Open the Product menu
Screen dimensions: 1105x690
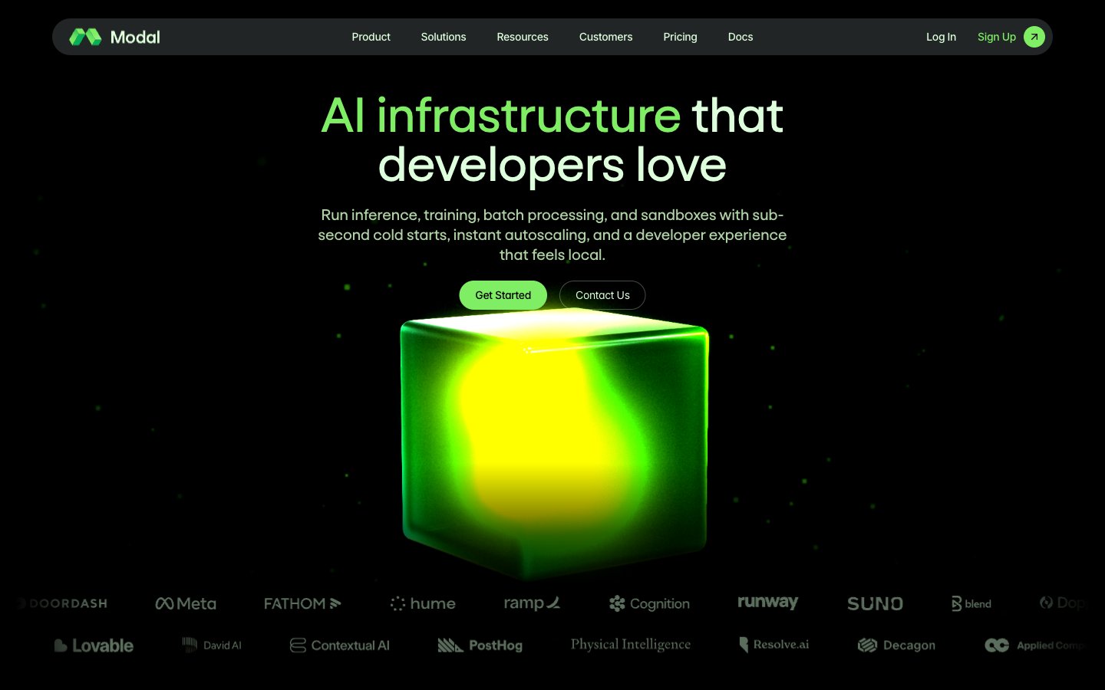[371, 37]
